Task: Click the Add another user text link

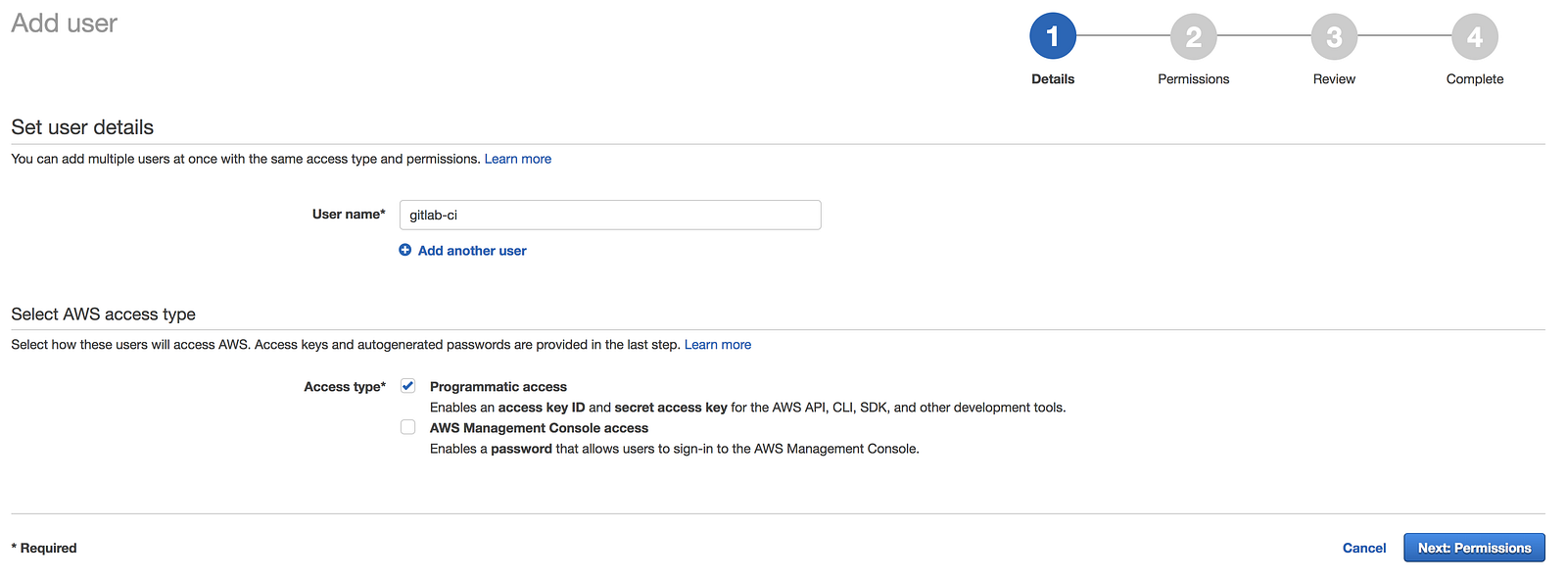Action: click(472, 251)
